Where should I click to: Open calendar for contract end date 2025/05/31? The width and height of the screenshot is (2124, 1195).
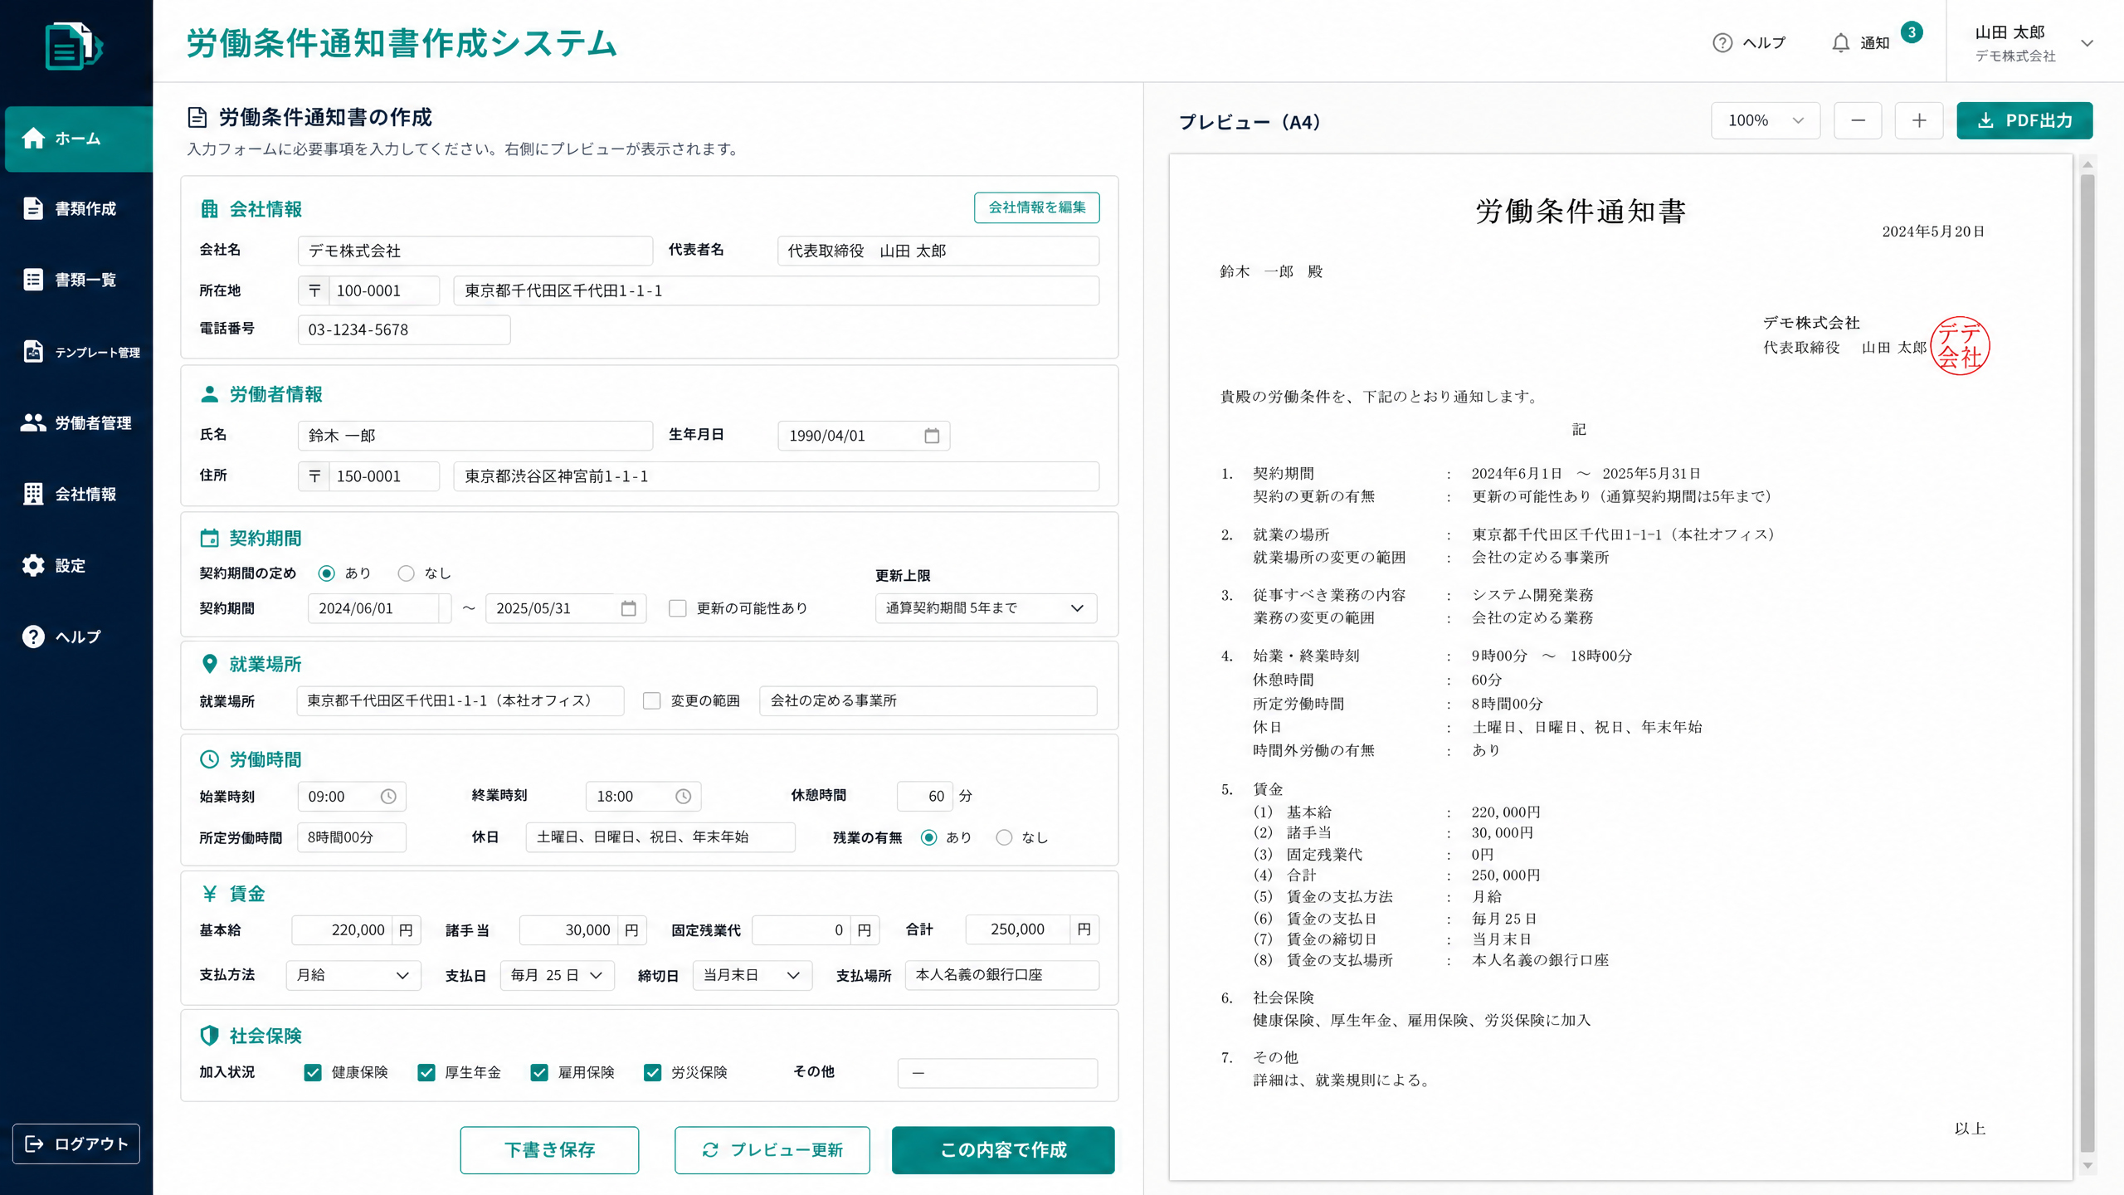point(628,608)
